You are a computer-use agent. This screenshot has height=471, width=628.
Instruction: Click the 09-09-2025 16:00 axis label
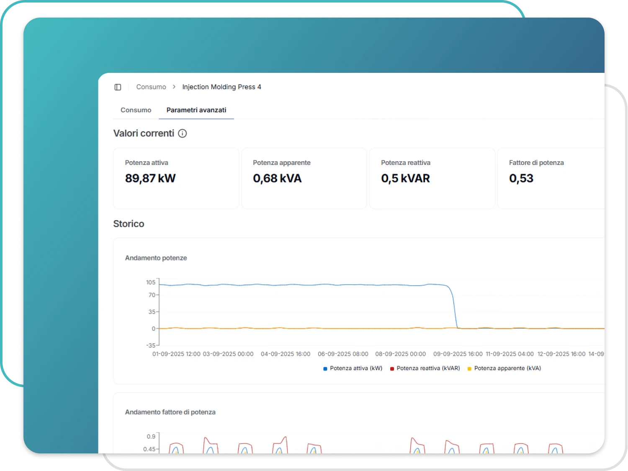(458, 354)
